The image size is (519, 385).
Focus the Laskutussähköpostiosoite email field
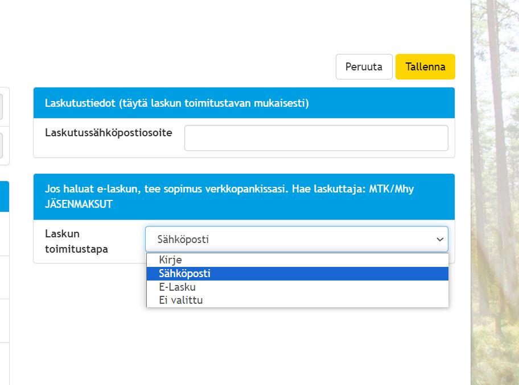[316, 138]
